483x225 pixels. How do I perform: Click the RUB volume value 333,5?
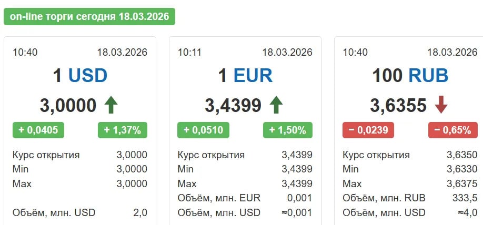pyautogui.click(x=466, y=198)
